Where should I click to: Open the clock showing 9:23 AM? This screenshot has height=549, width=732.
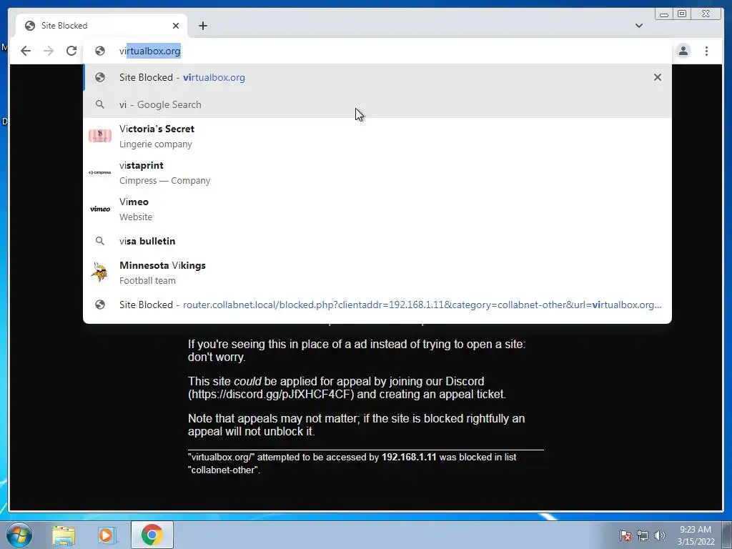click(696, 535)
